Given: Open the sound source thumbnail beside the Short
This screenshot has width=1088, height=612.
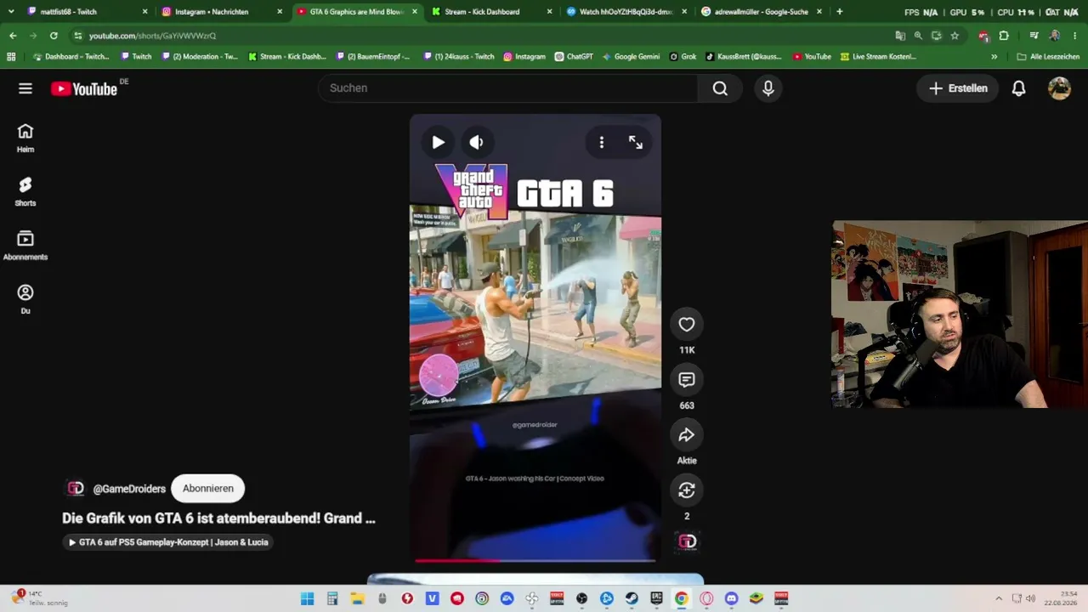Looking at the screenshot, I should (x=687, y=541).
